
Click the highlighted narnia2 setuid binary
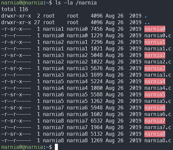click(155, 55)
